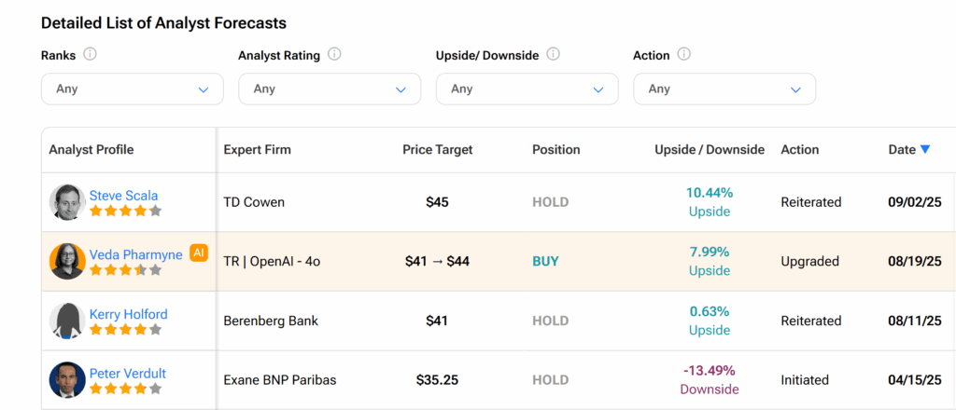Click the info icon next to Action

[684, 55]
